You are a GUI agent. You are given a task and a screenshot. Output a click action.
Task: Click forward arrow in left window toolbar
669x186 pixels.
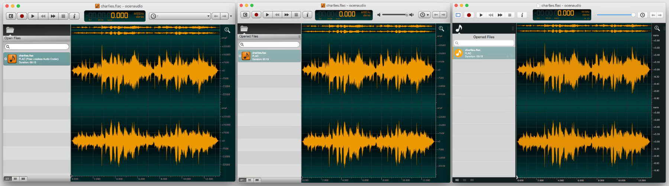(x=224, y=16)
